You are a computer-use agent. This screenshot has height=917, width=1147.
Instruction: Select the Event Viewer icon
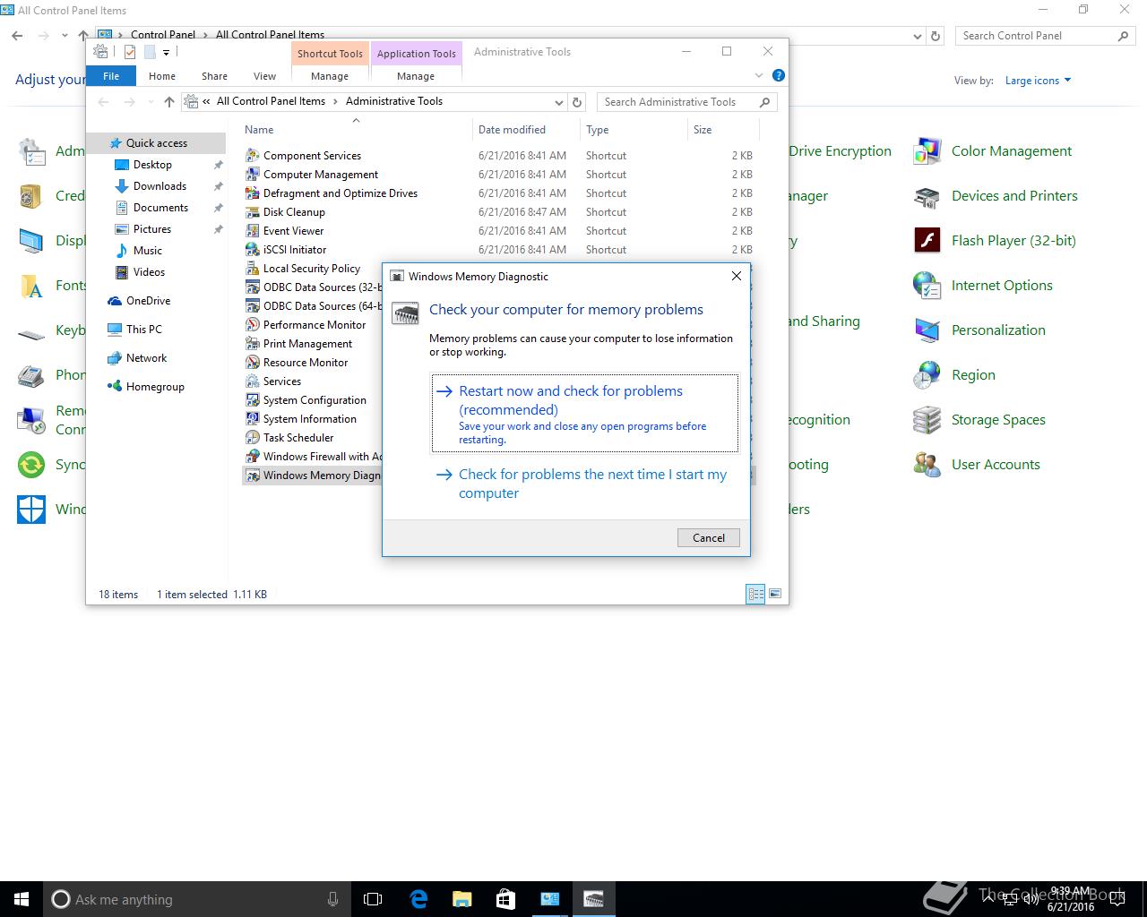pos(253,231)
